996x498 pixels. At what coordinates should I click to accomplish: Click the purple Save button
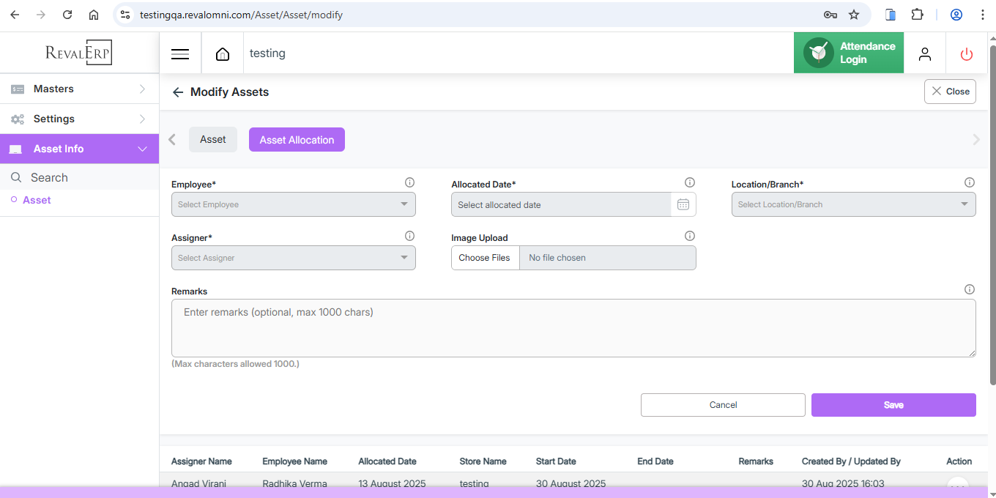(893, 405)
